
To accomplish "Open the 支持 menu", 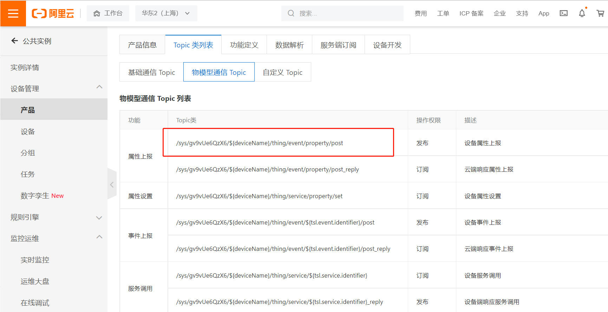I will pos(522,13).
